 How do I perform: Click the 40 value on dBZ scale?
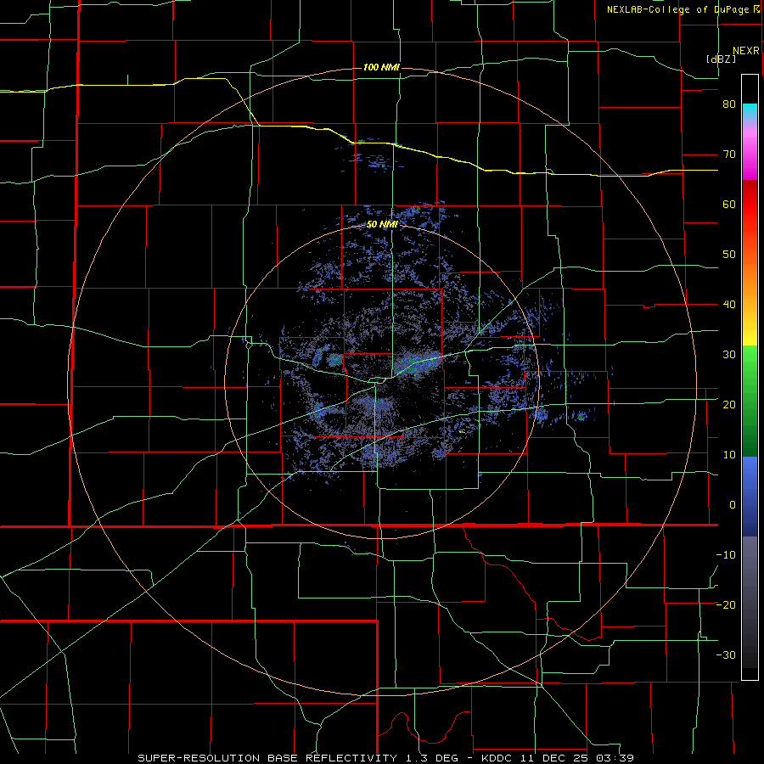point(729,305)
